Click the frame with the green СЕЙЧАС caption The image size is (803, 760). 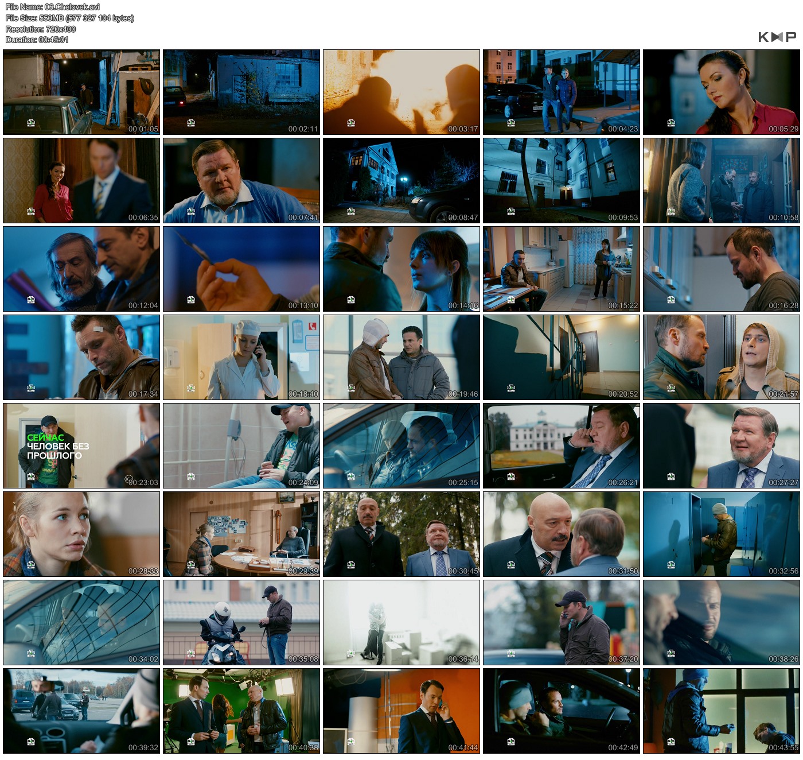coord(81,445)
